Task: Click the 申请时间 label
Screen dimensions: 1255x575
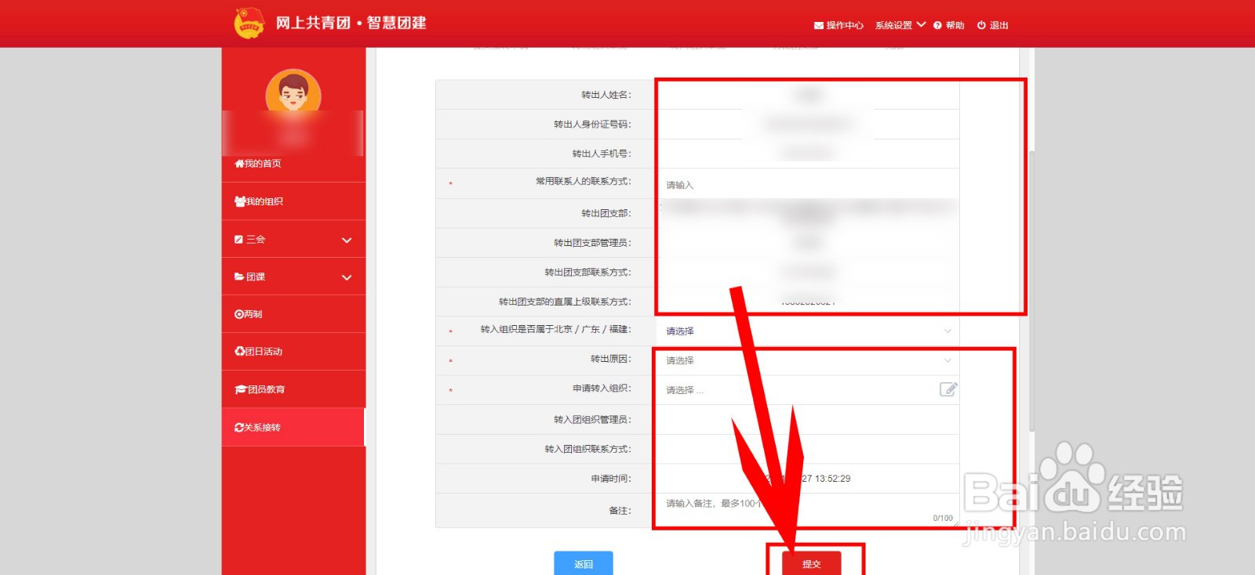Action: tap(611, 479)
